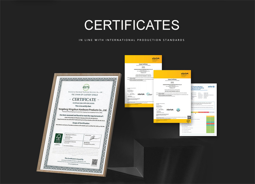Click the QR code on the front Intertek certificate
This screenshot has height=184, width=255.
189,117
